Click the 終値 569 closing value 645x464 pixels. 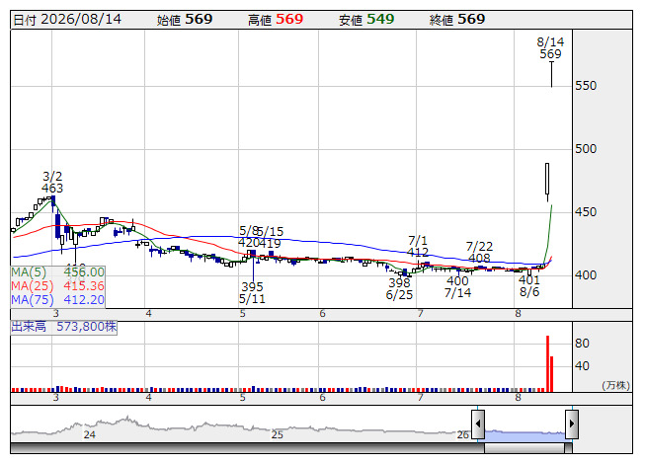457,20
